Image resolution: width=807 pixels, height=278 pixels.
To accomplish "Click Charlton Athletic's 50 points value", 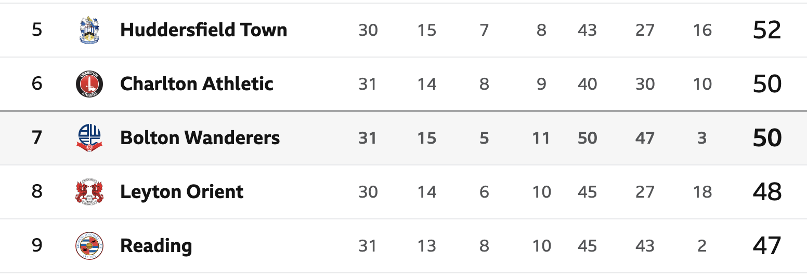I will [767, 84].
